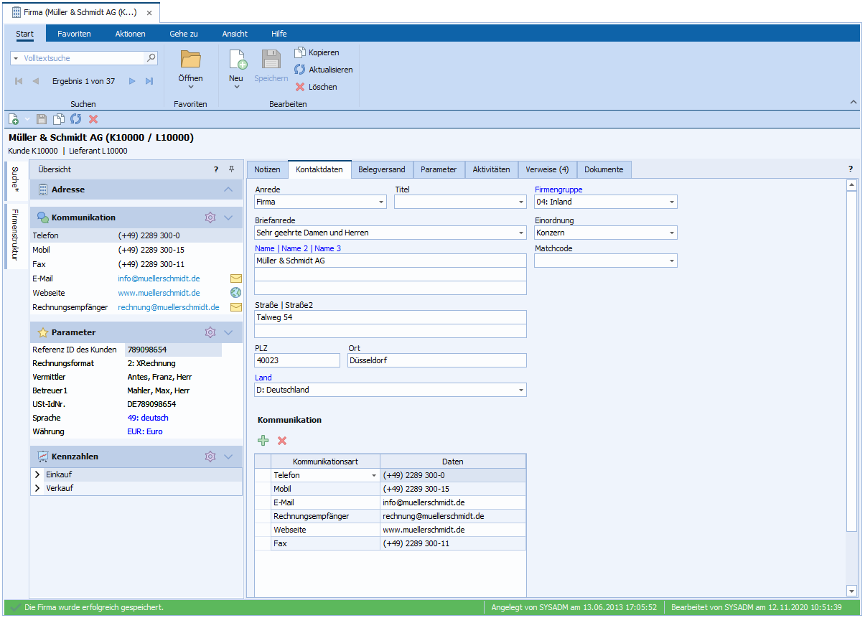This screenshot has width=865, height=618.
Task: Switch to the Belegversand tab
Action: click(381, 169)
